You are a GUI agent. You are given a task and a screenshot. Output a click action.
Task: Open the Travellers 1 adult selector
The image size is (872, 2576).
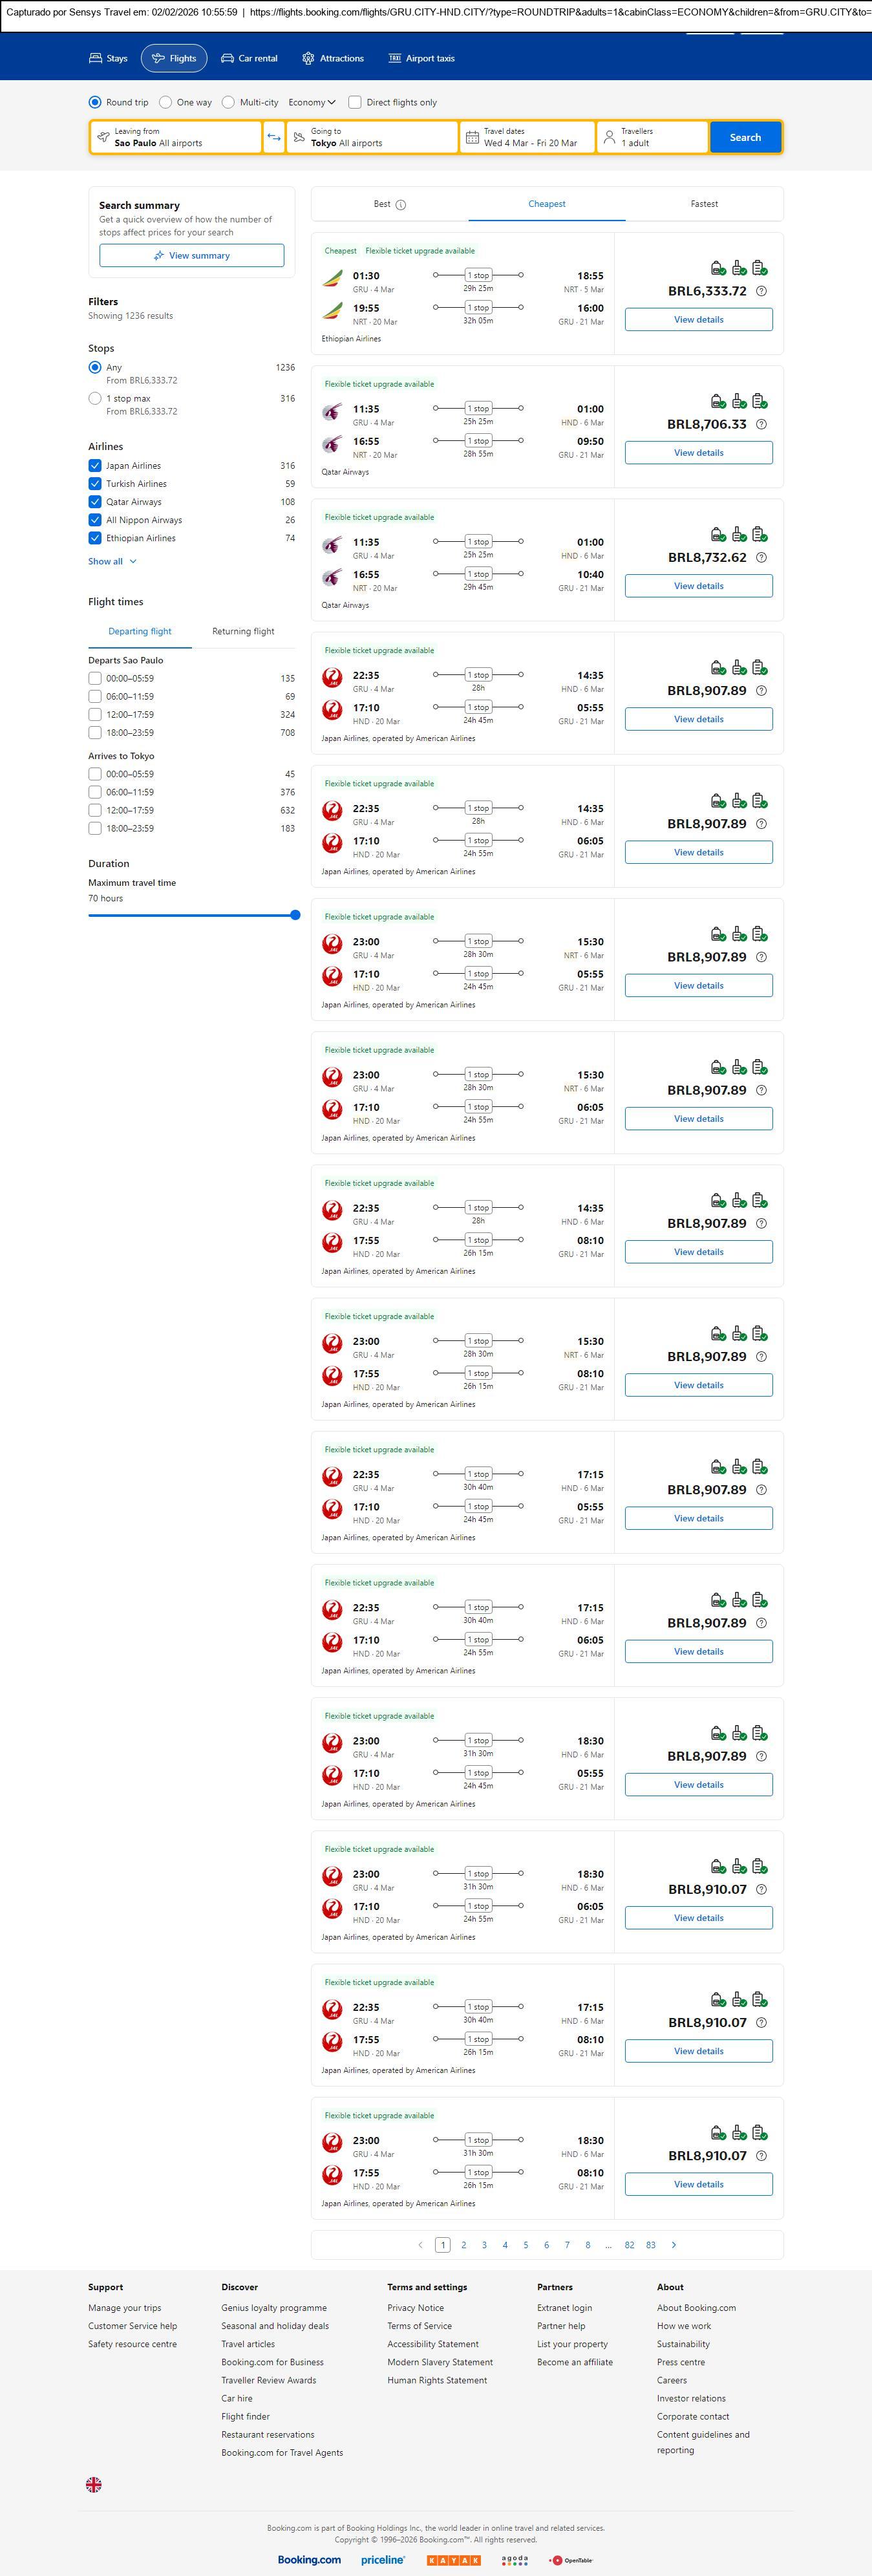click(x=652, y=137)
